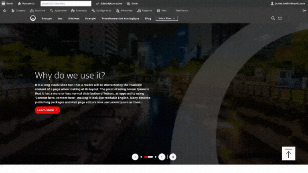Image resolution: width=308 pixels, height=173 pixels.
Task: Open the Aide help menu
Action: pos(162,10)
